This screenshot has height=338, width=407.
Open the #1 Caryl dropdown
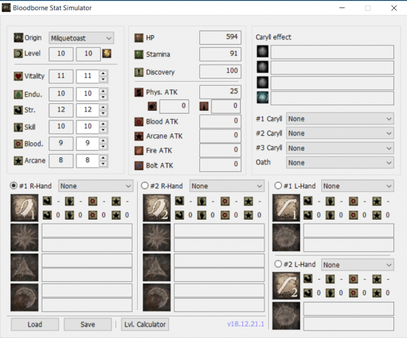click(340, 119)
